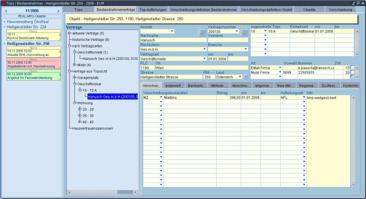Click edit icon next to Land Österreich
Screen dimensions: 366x199
tap(246, 77)
